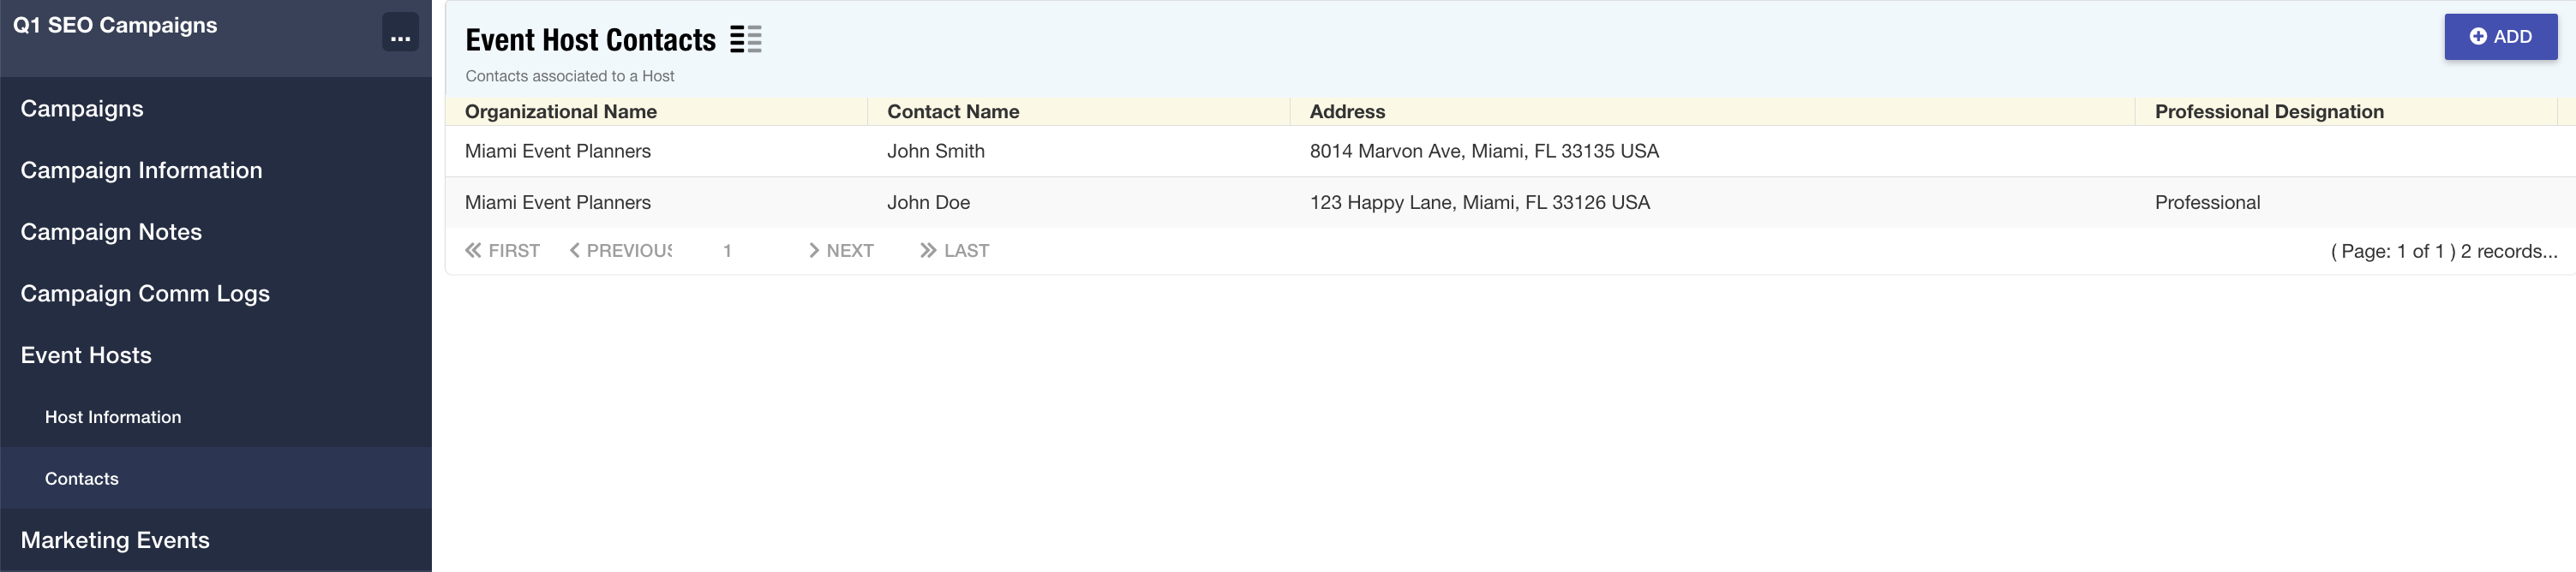Click the ellipsis menu beside Q1 SEO Campaigns
The width and height of the screenshot is (2576, 572).
(x=400, y=32)
